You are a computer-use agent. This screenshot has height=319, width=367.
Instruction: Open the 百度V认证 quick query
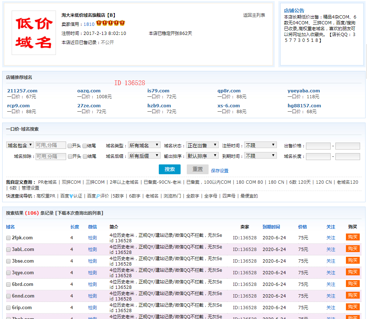coord(71,196)
